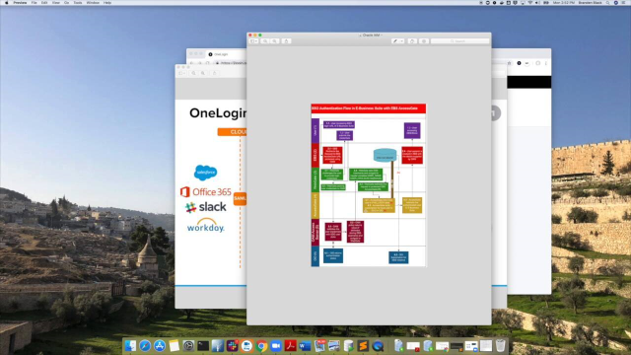
Task: Open Finder from the Dock
Action: point(130,345)
